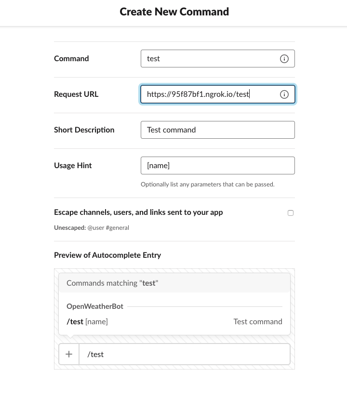347x410 pixels.
Task: Click the info icon in Request URL field
Action: point(284,94)
